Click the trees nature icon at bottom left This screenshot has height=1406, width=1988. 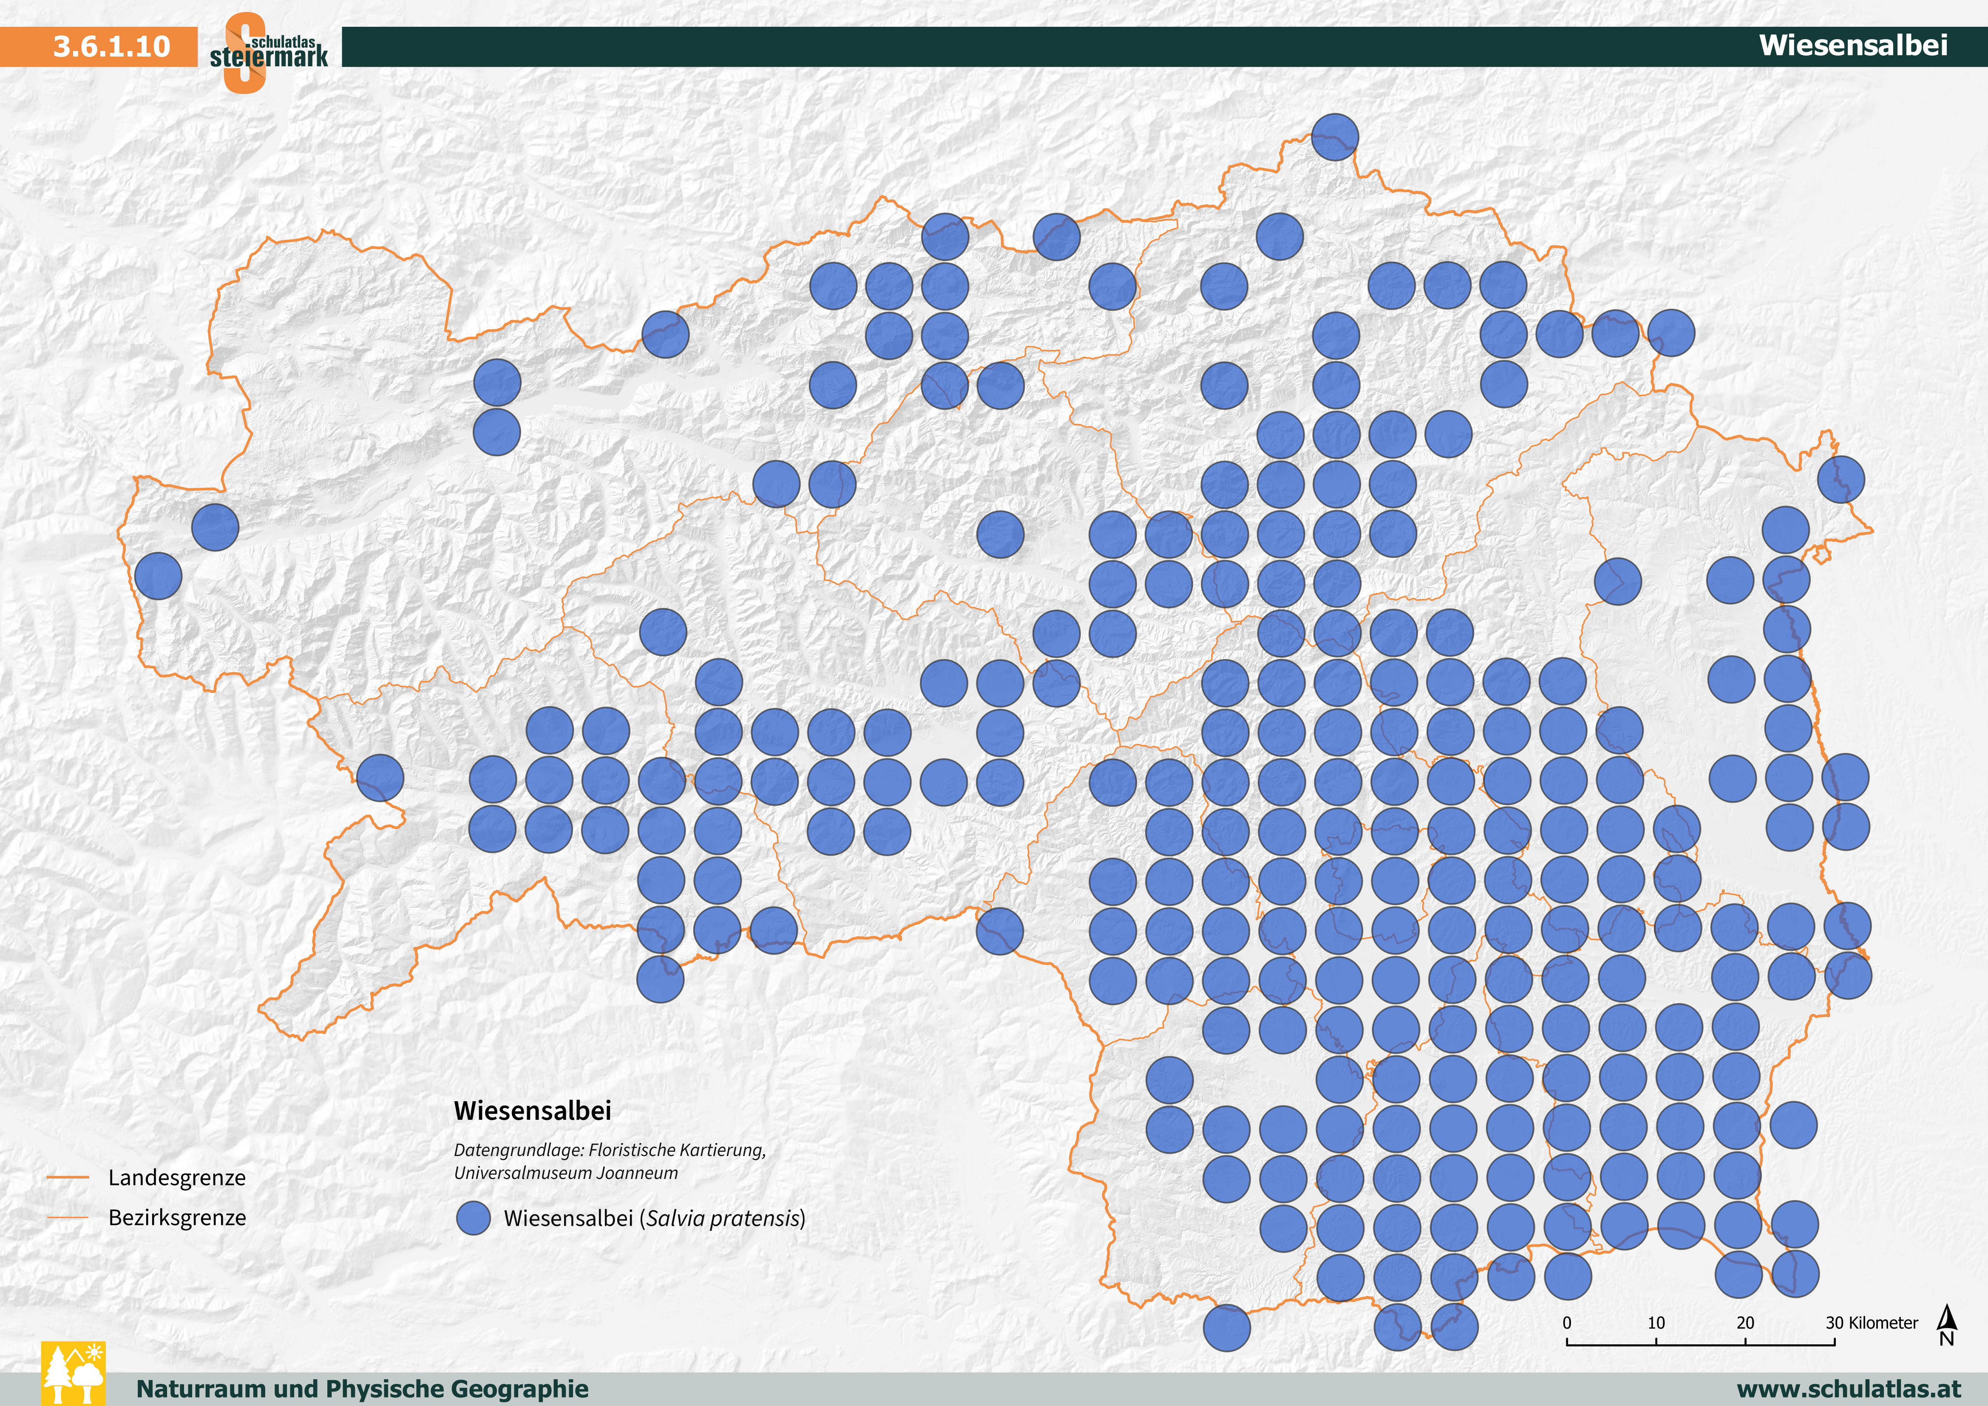[x=74, y=1373]
